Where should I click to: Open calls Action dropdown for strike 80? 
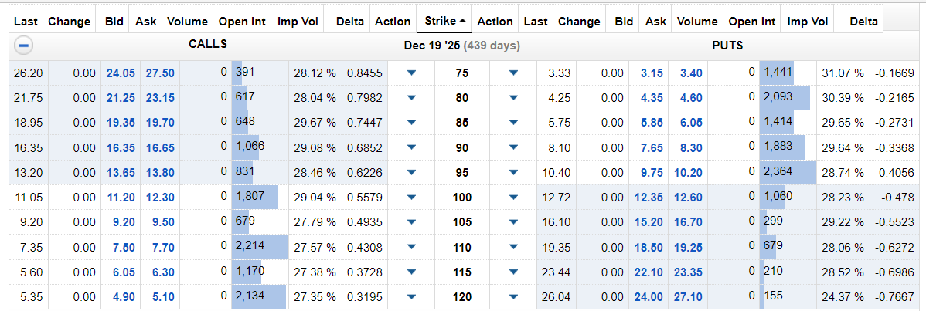pyautogui.click(x=412, y=97)
